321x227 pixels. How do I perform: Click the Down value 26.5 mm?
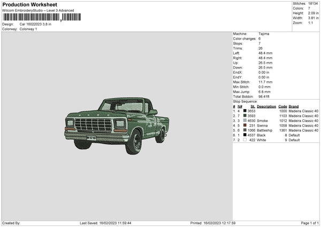265,67
